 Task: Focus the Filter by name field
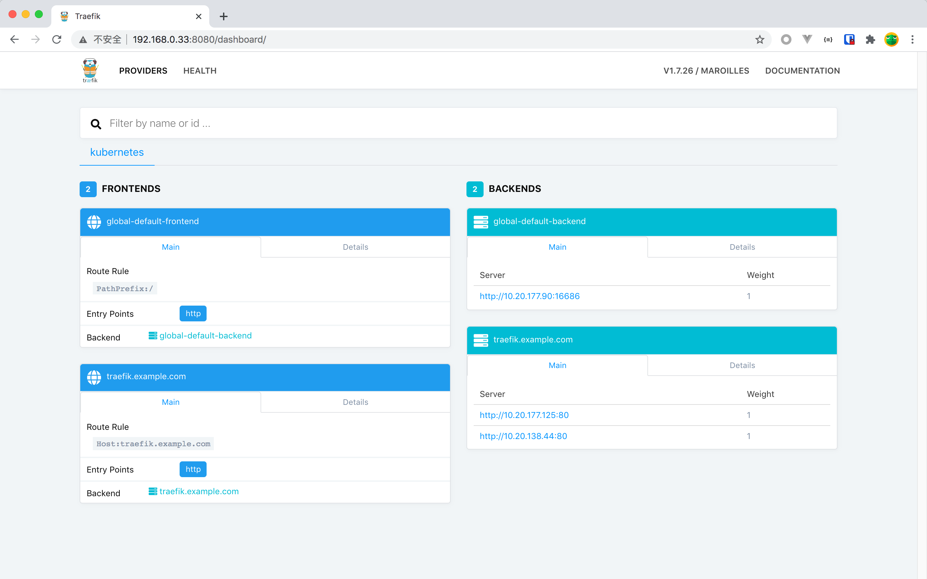coord(460,123)
